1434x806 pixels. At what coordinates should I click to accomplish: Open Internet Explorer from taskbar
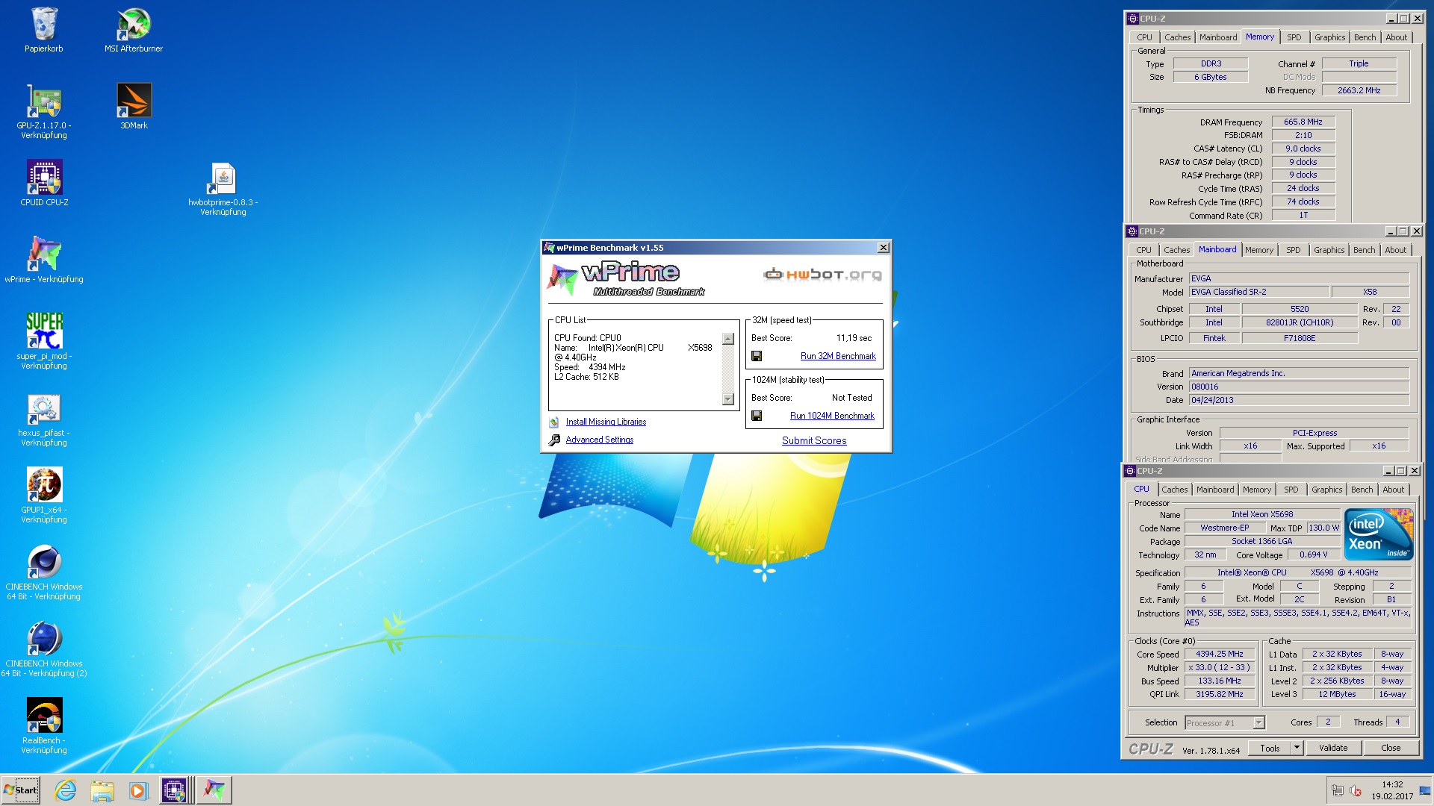pyautogui.click(x=66, y=790)
